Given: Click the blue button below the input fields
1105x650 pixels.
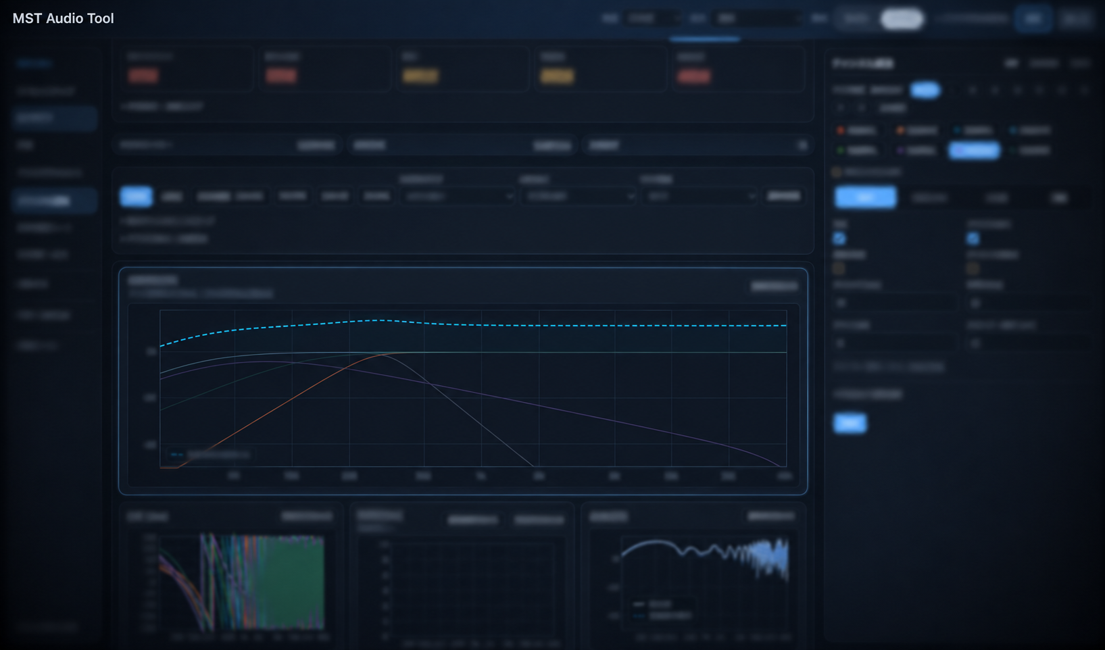Looking at the screenshot, I should [x=850, y=423].
